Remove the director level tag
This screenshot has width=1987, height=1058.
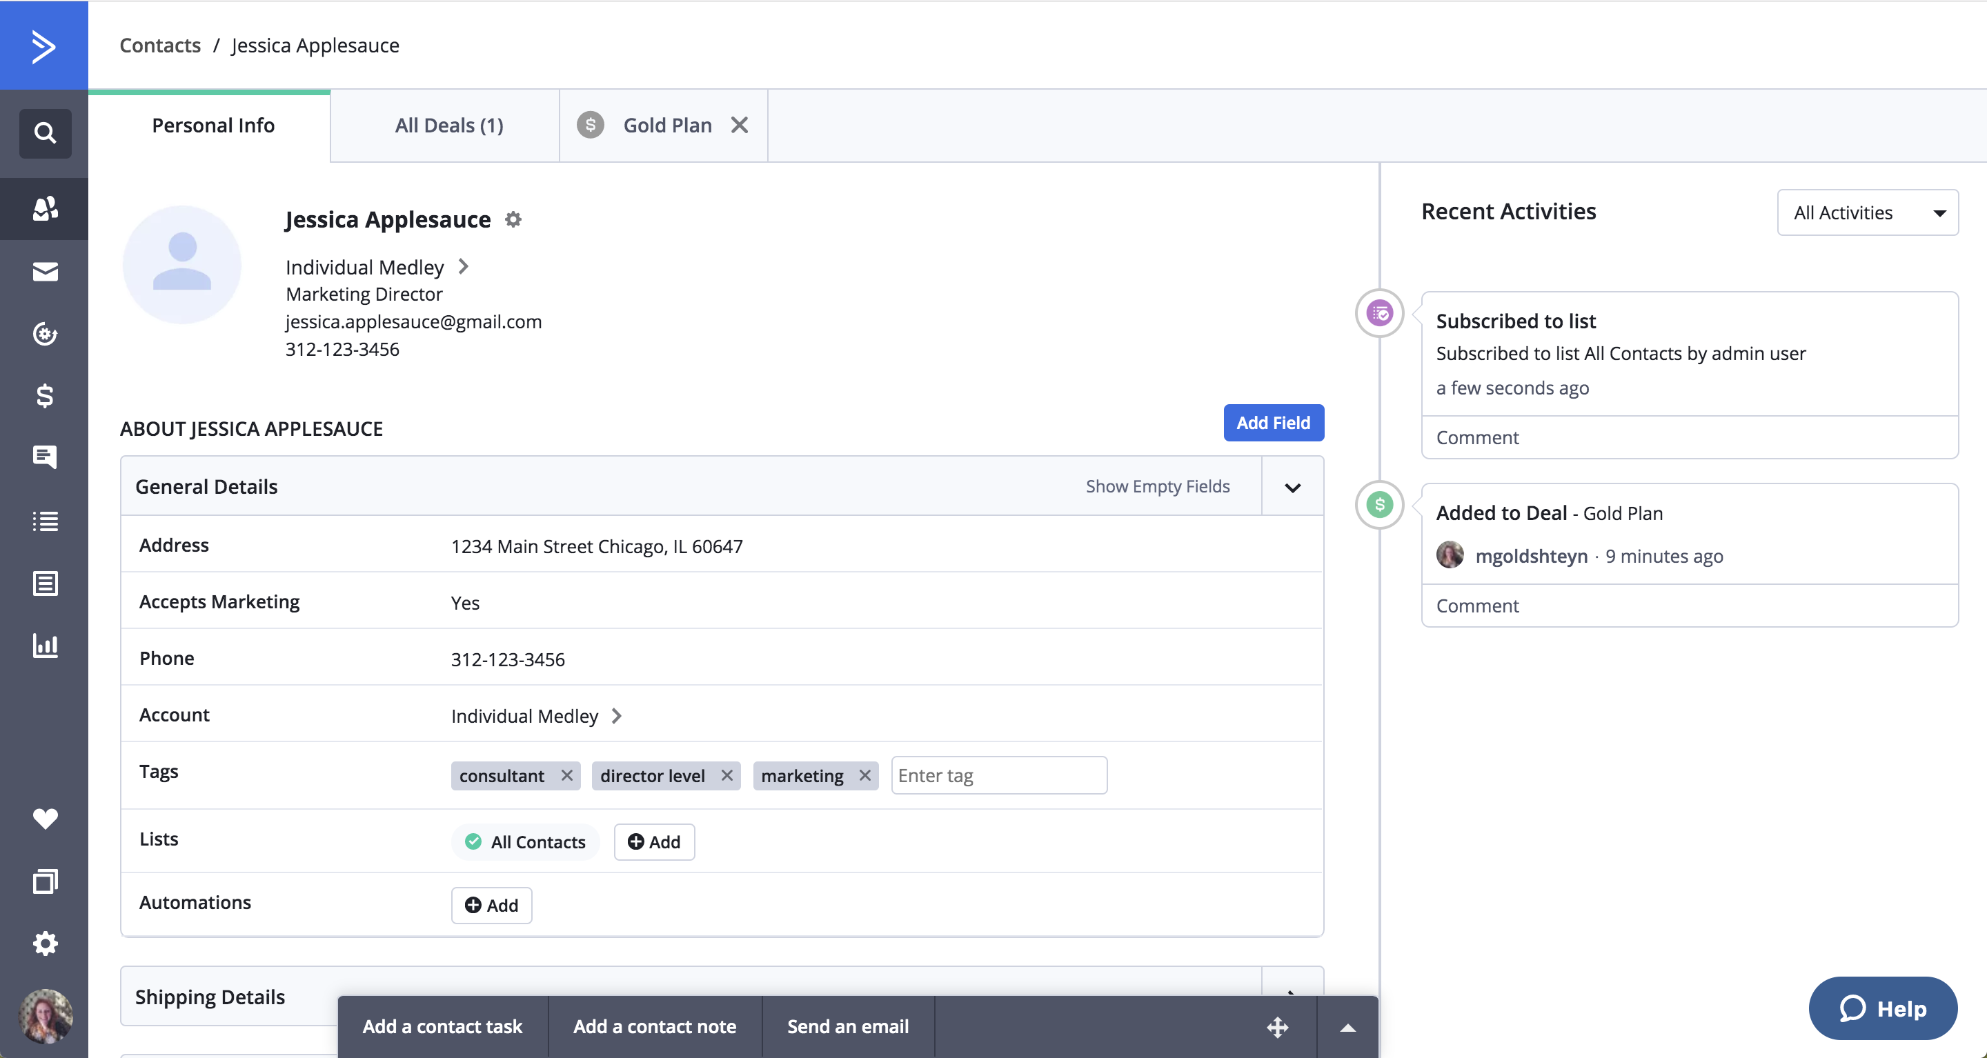click(726, 775)
